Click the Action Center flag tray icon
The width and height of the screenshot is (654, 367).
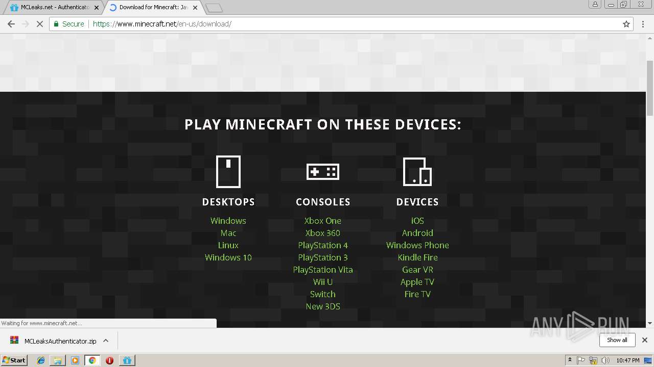pyautogui.click(x=581, y=360)
